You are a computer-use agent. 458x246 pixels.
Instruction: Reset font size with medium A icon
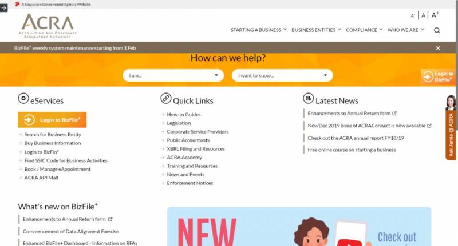coord(423,15)
